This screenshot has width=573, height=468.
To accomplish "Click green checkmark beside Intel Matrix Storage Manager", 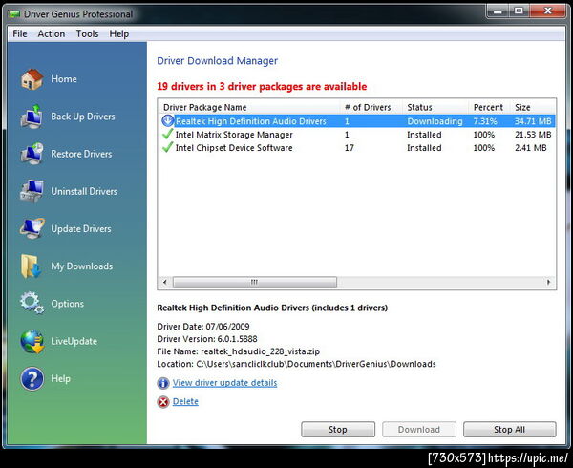I will [x=167, y=134].
